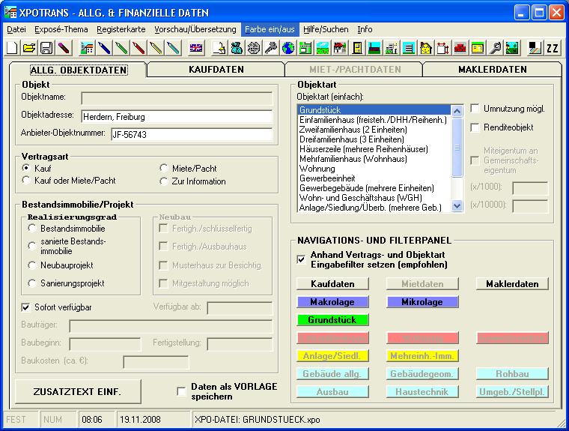Uncheck the Sofort verfügbar checkbox
Viewport: 569px width, 431px height.
coord(27,307)
